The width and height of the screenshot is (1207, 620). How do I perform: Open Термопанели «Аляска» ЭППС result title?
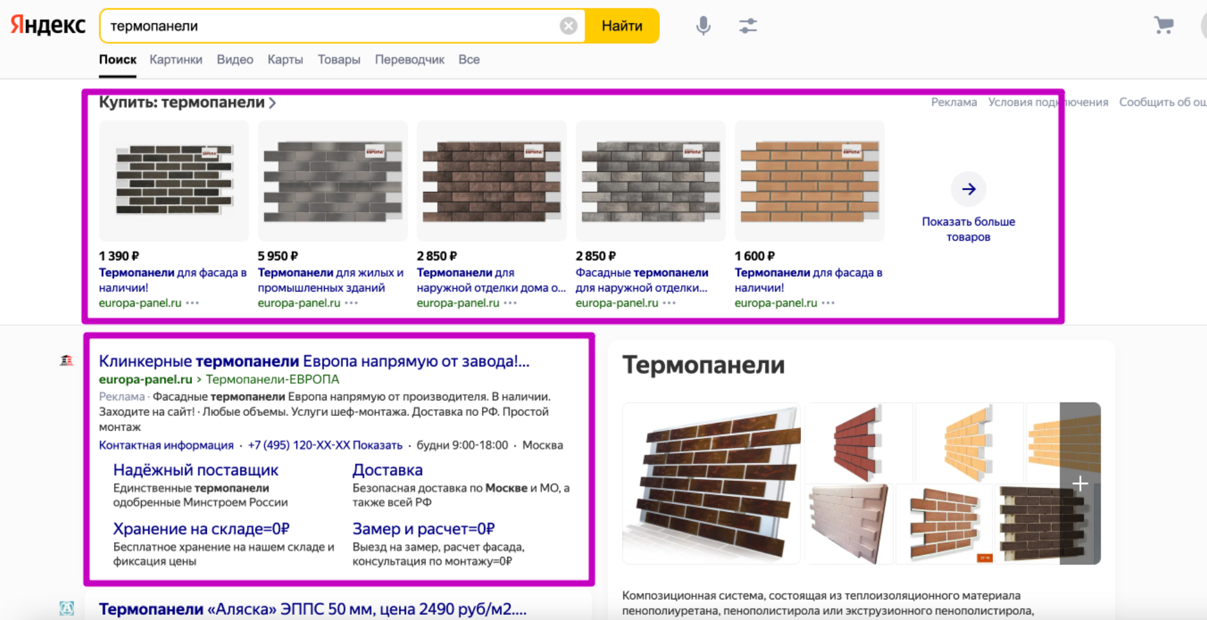pos(313,609)
